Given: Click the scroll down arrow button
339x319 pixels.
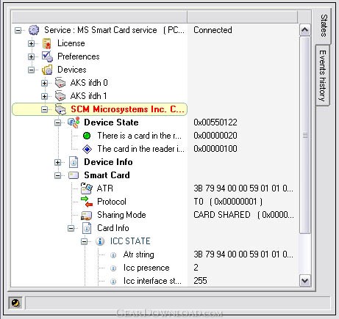Looking at the screenshot, I should (x=304, y=280).
